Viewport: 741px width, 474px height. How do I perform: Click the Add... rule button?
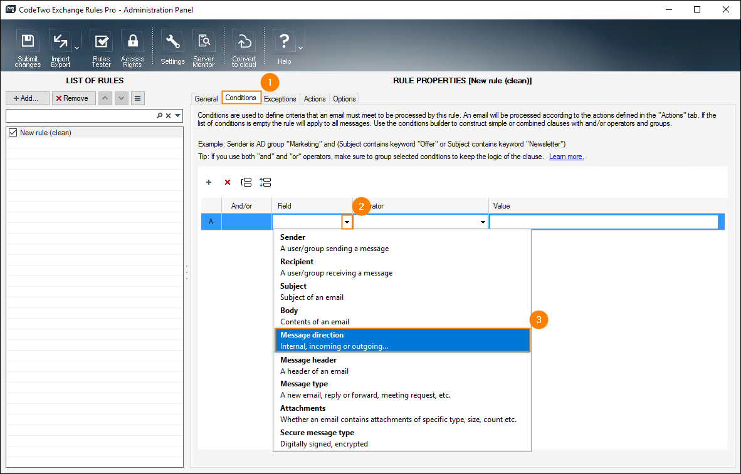pyautogui.click(x=28, y=98)
